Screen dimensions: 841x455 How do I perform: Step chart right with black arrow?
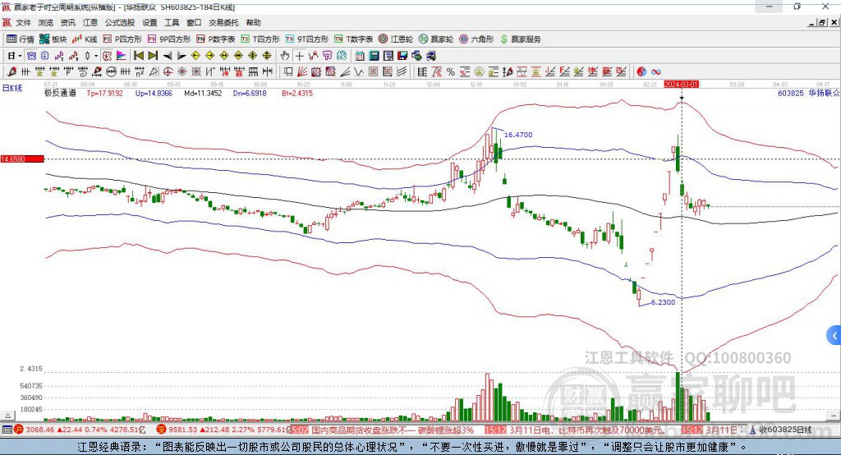(182, 56)
